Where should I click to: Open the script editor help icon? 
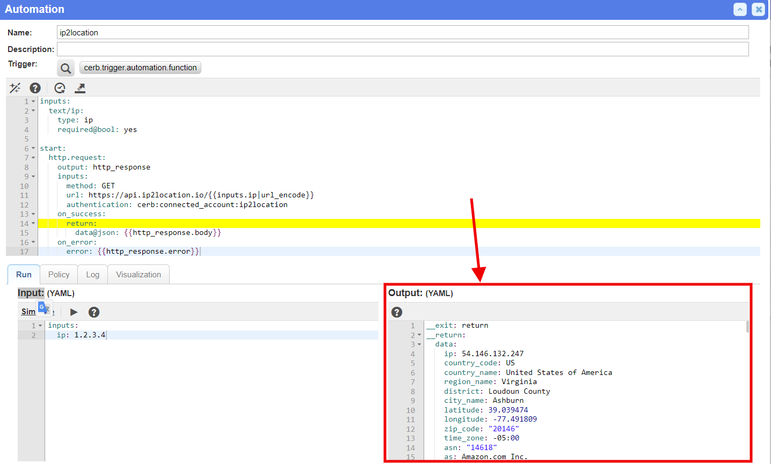tap(35, 87)
